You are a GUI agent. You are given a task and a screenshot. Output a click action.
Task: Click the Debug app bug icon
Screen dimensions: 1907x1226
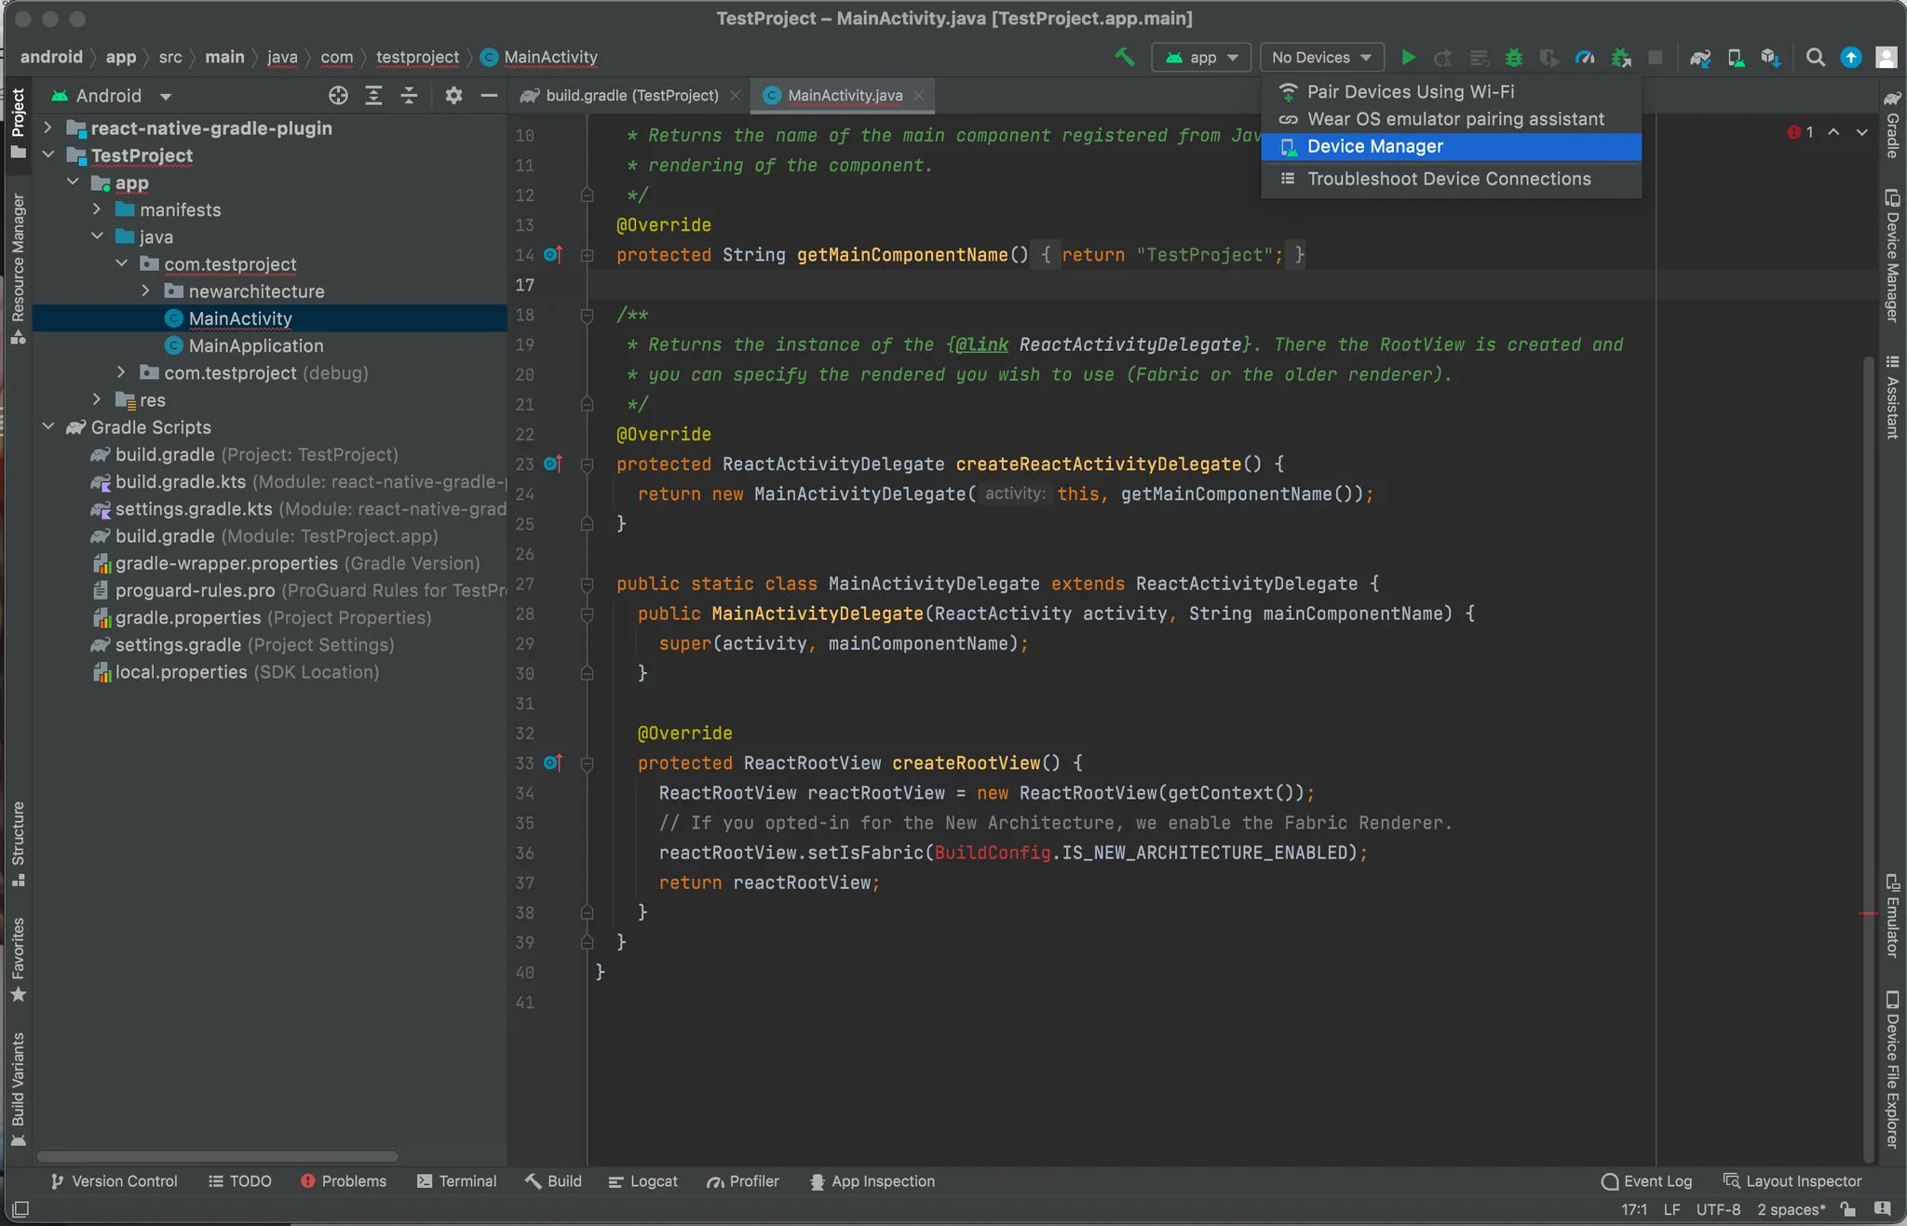pos(1514,58)
